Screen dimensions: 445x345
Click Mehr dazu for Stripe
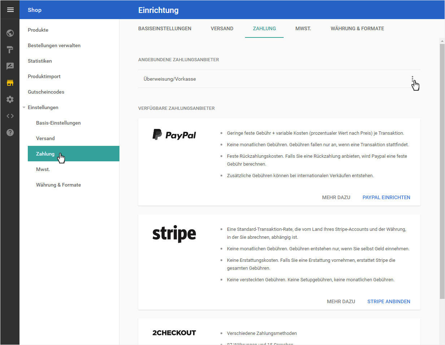(x=341, y=301)
